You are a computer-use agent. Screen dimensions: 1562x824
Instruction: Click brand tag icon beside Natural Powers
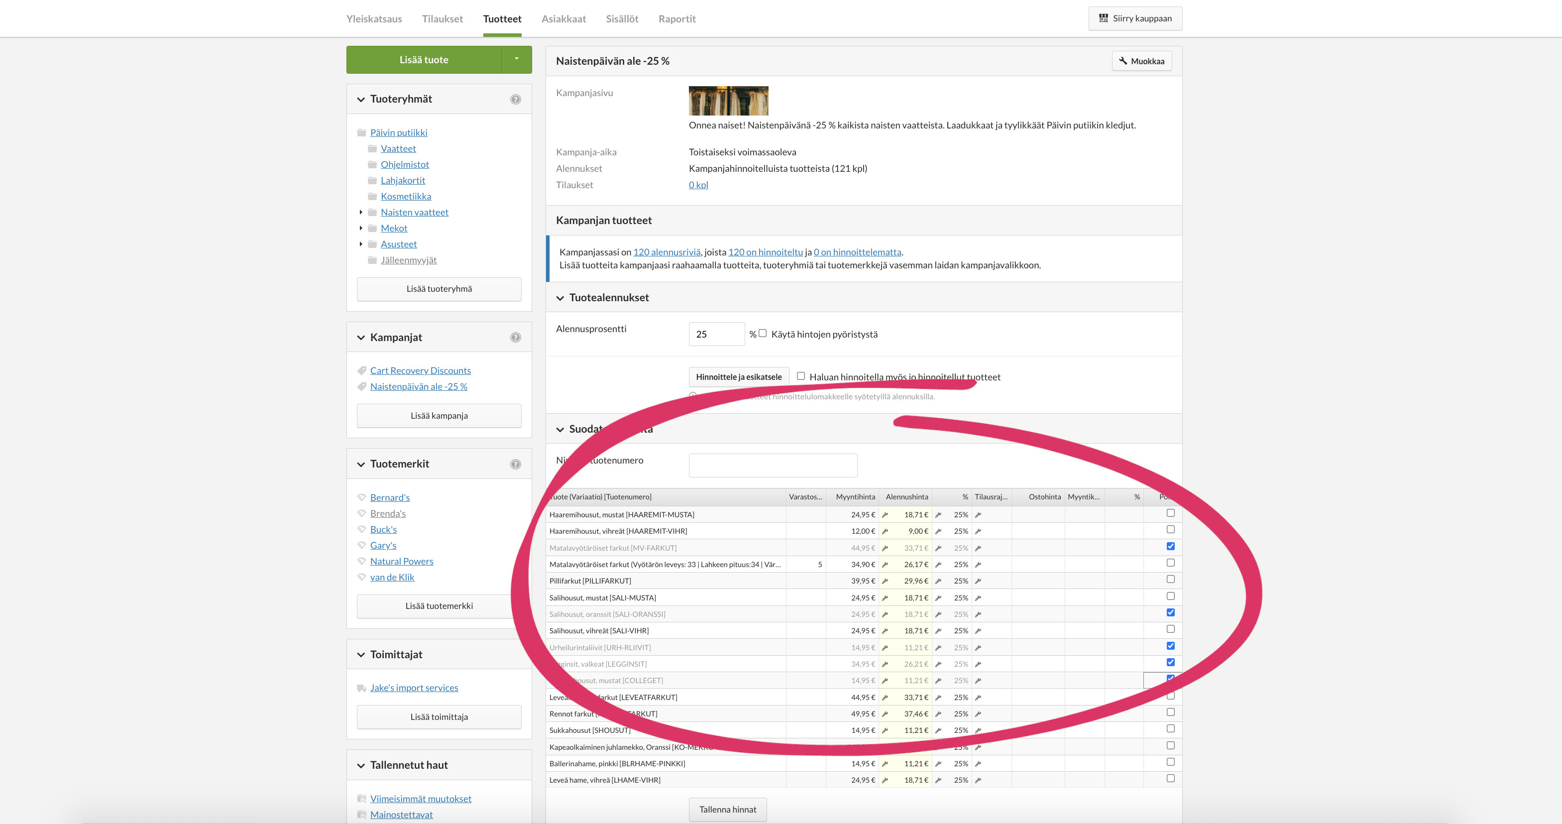[x=362, y=562]
